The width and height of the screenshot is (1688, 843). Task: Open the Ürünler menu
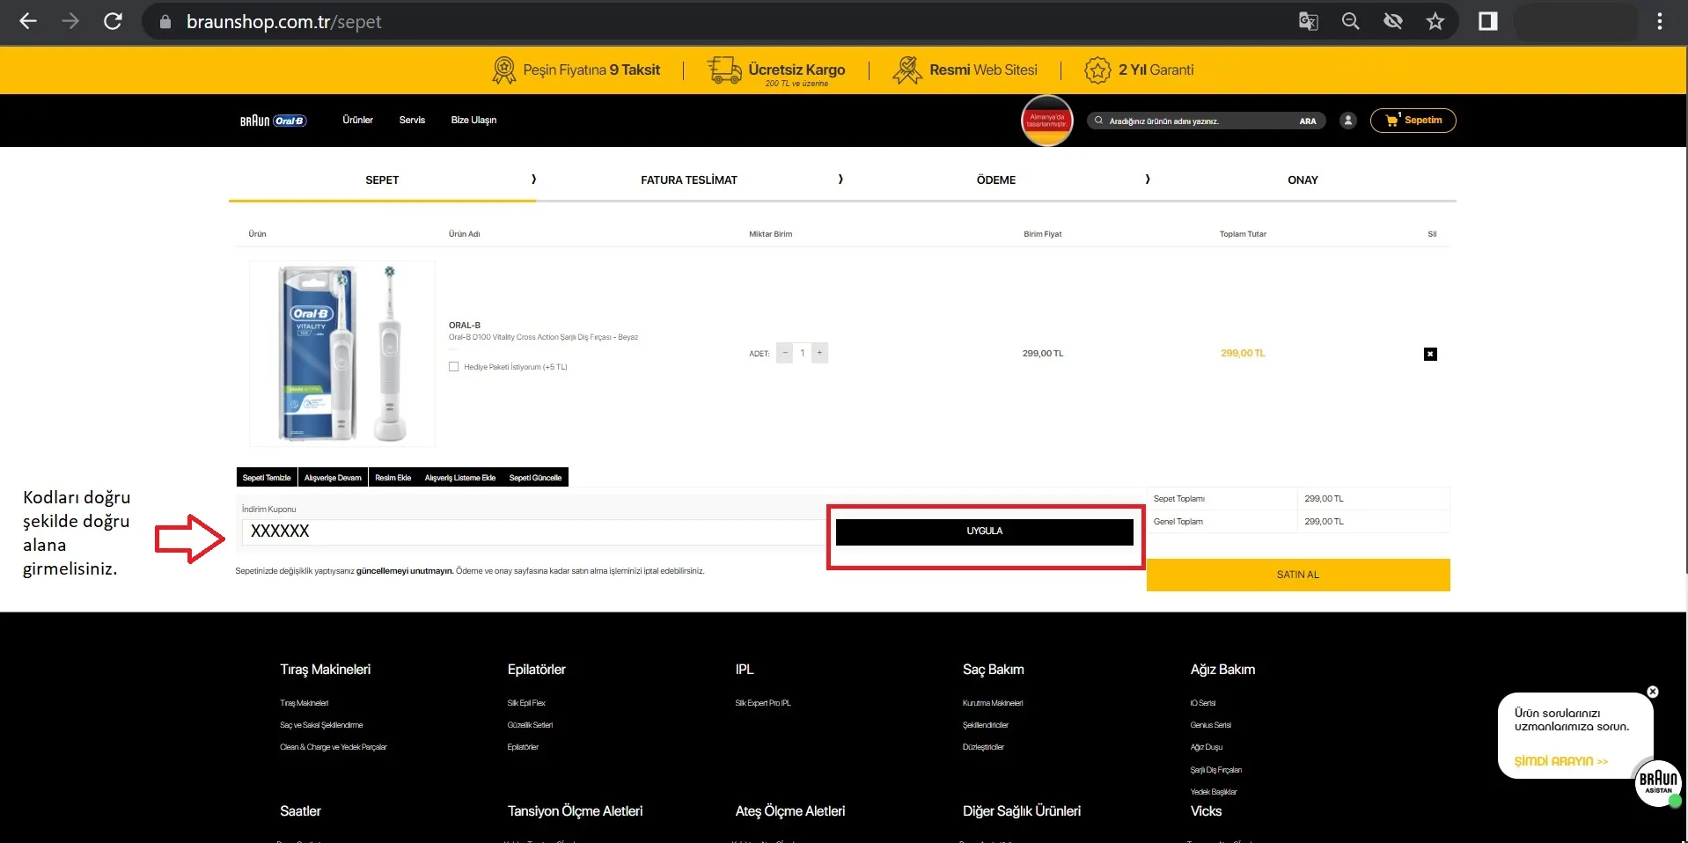[357, 121]
